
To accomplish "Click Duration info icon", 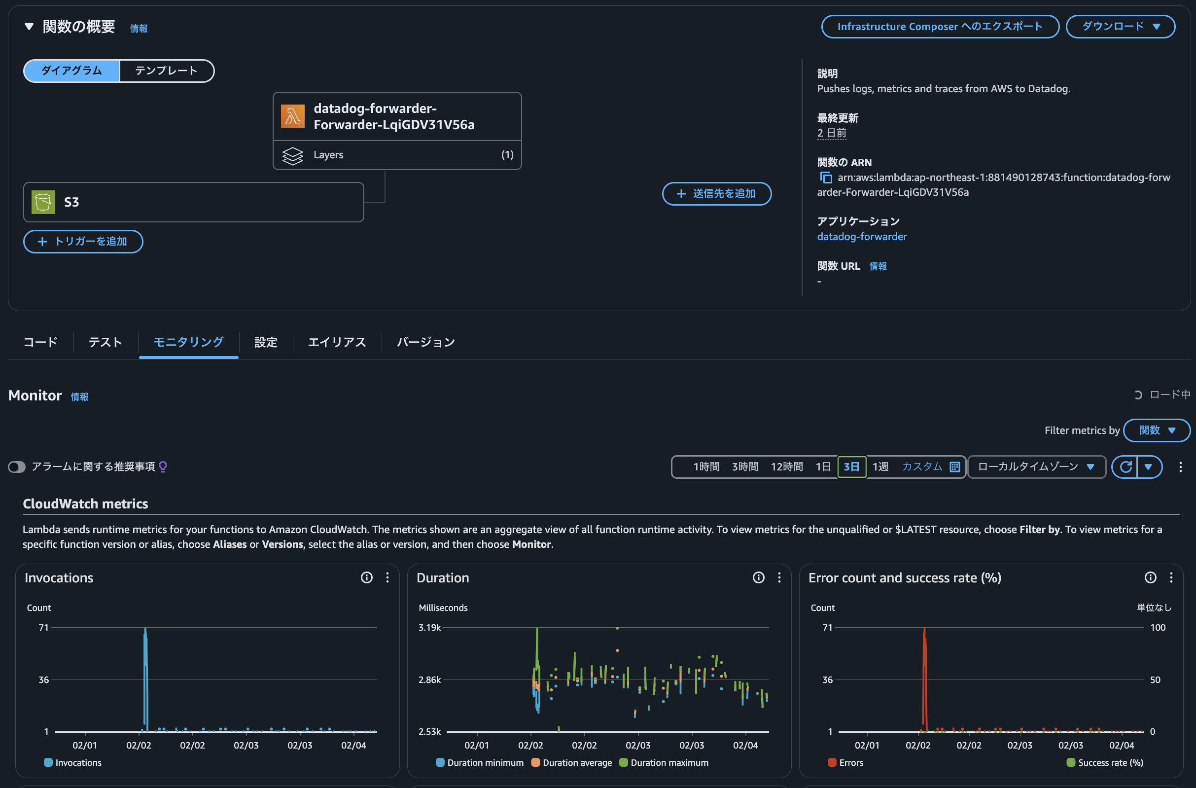I will point(758,578).
